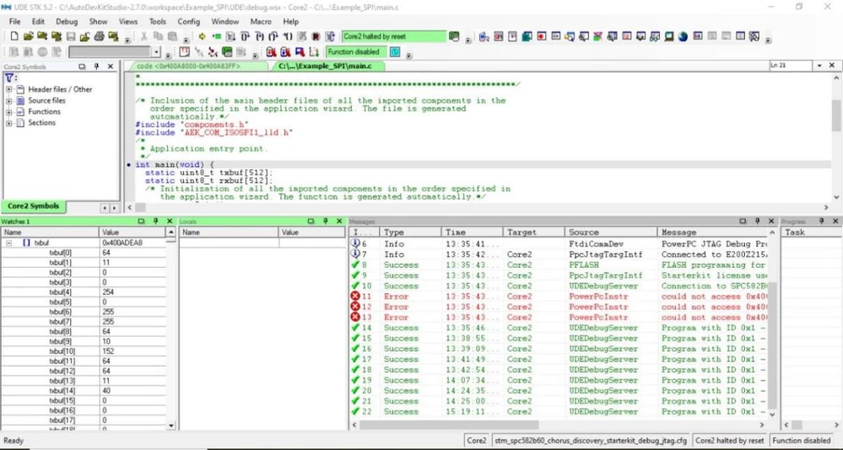Open the File menu
This screenshot has width=843, height=450.
pos(14,21)
